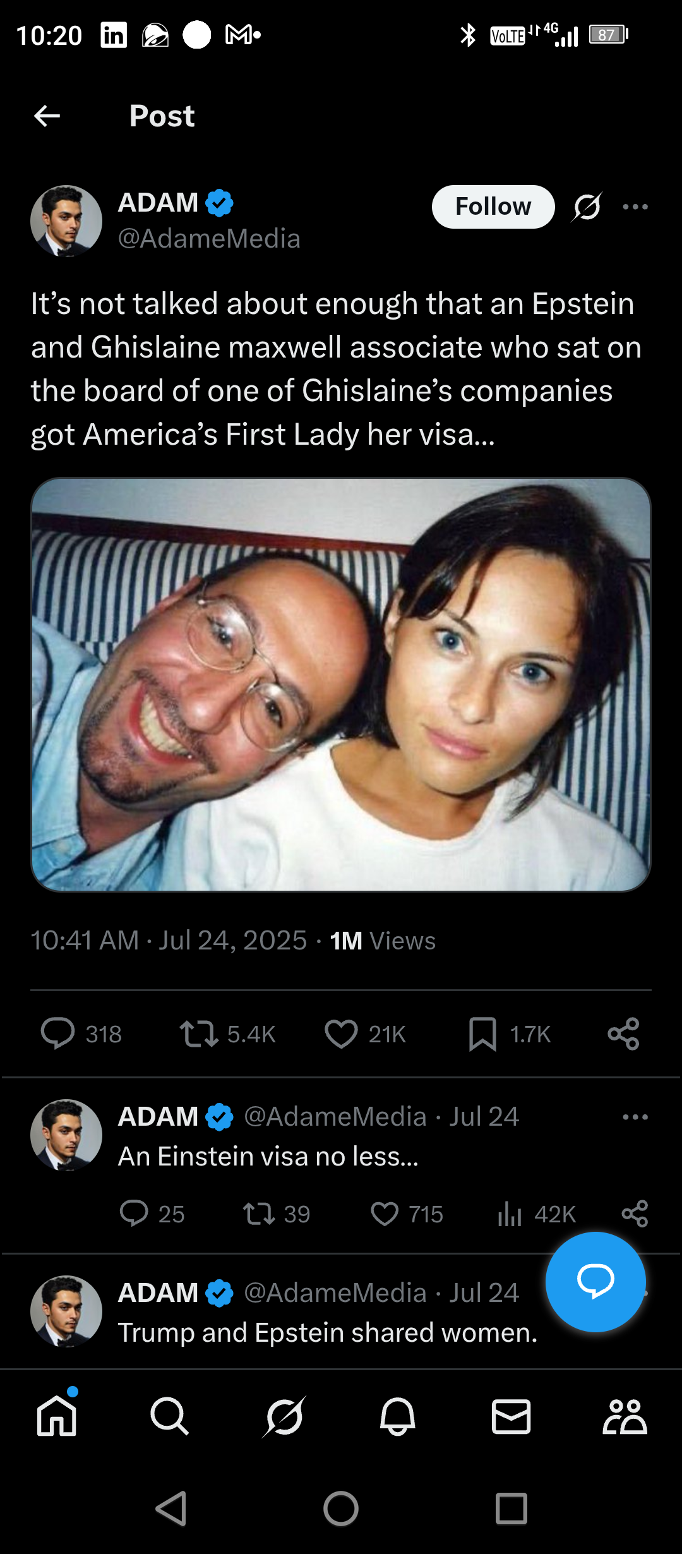This screenshot has width=682, height=1554.
Task: Share the main post
Action: pyautogui.click(x=623, y=1033)
